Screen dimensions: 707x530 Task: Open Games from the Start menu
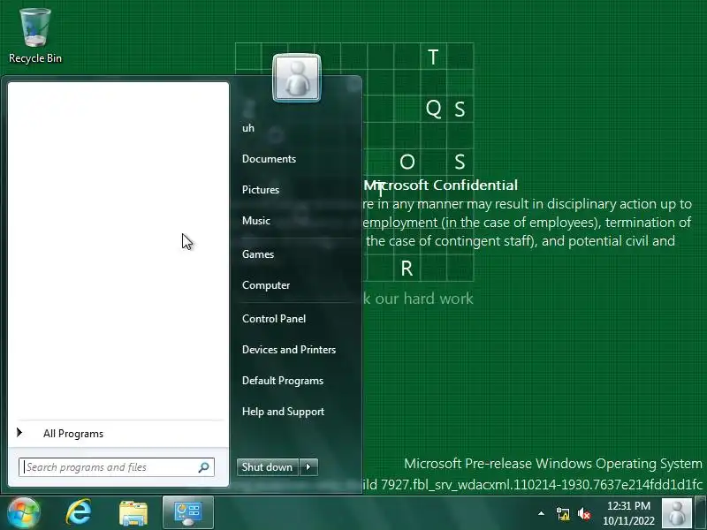click(258, 254)
